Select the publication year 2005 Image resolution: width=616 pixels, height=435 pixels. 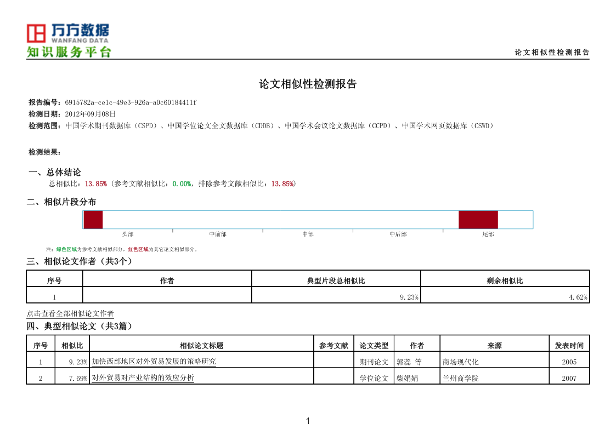tap(569, 362)
